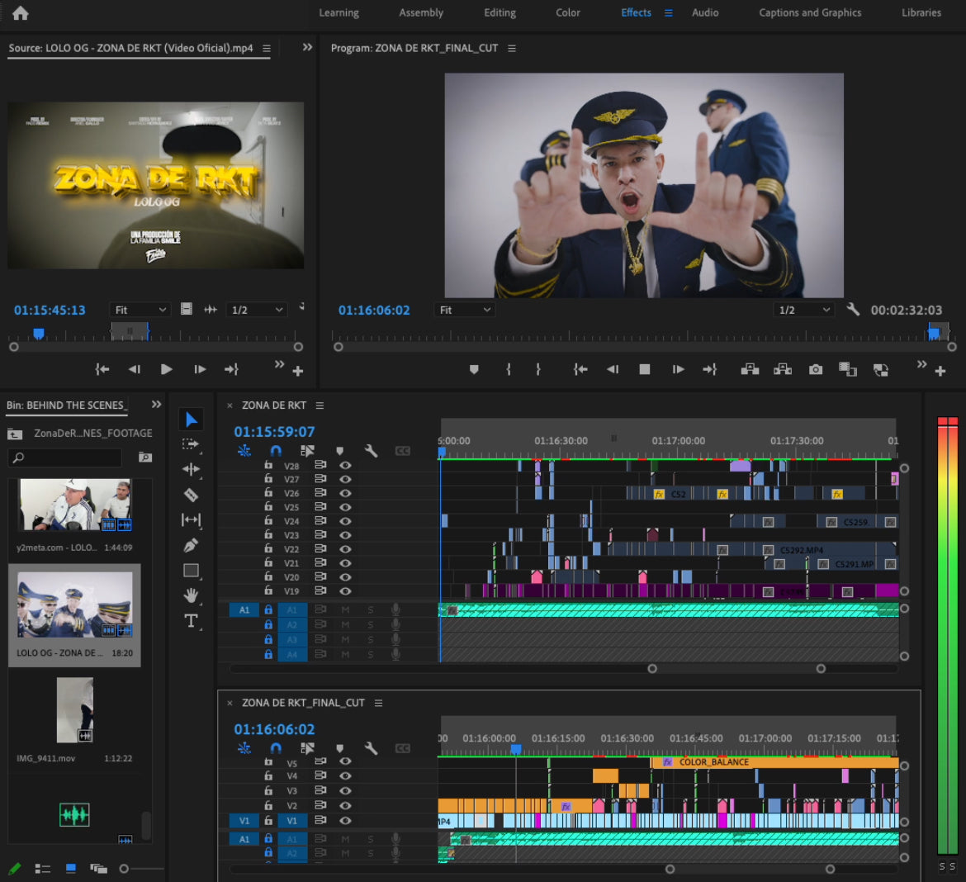Click the Extract button in Program monitor
This screenshot has height=882, width=966.
[x=783, y=369]
